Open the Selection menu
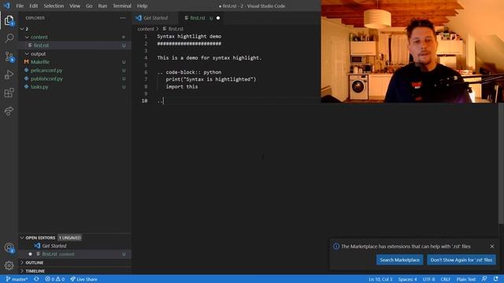This screenshot has height=283, width=504. [54, 6]
